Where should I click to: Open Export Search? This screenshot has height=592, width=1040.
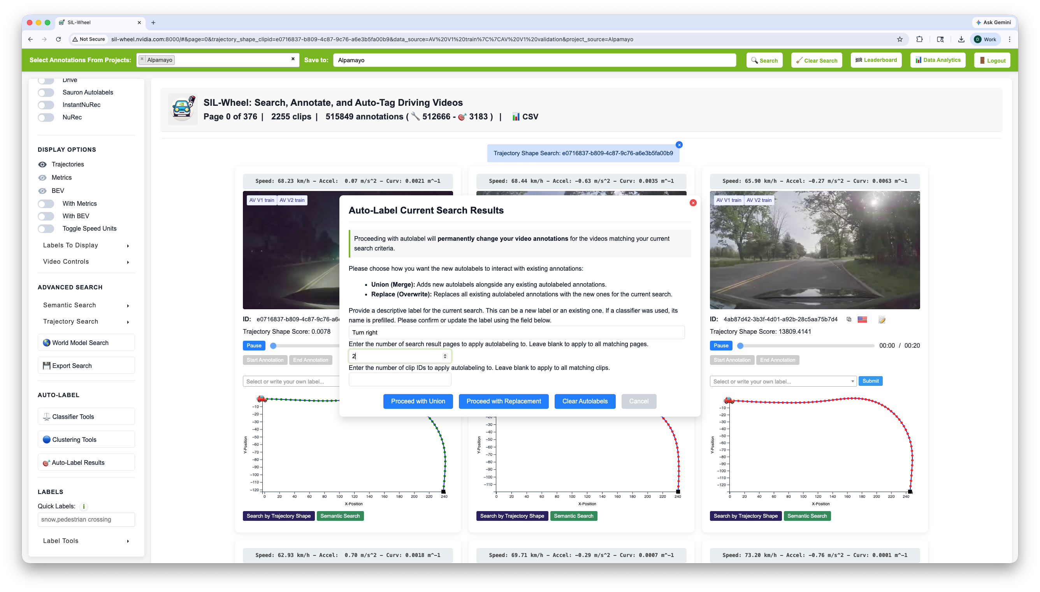(86, 366)
